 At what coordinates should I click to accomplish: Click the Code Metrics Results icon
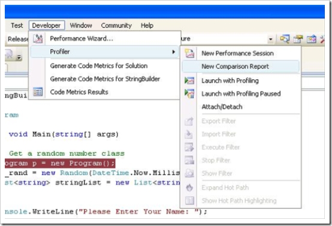pos(38,92)
